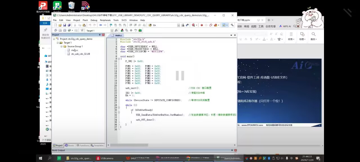The height and width of the screenshot is (162, 360).
Task: Switch to the Books panel tab
Action: (69, 145)
